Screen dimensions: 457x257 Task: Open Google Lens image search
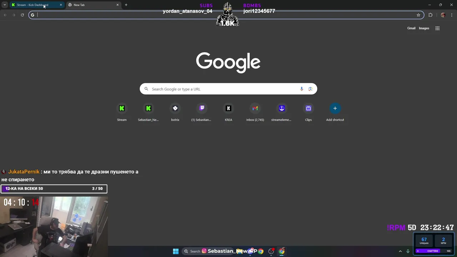(x=310, y=89)
